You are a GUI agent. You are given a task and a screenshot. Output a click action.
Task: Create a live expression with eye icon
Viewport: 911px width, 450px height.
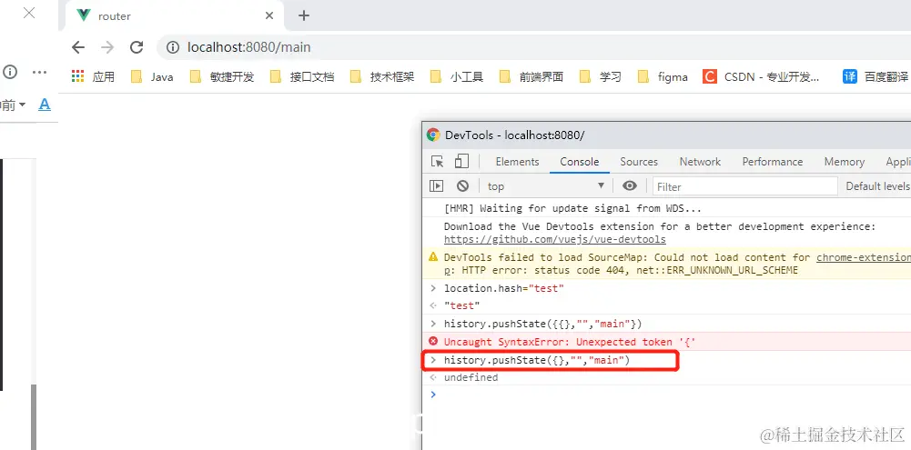click(x=629, y=185)
